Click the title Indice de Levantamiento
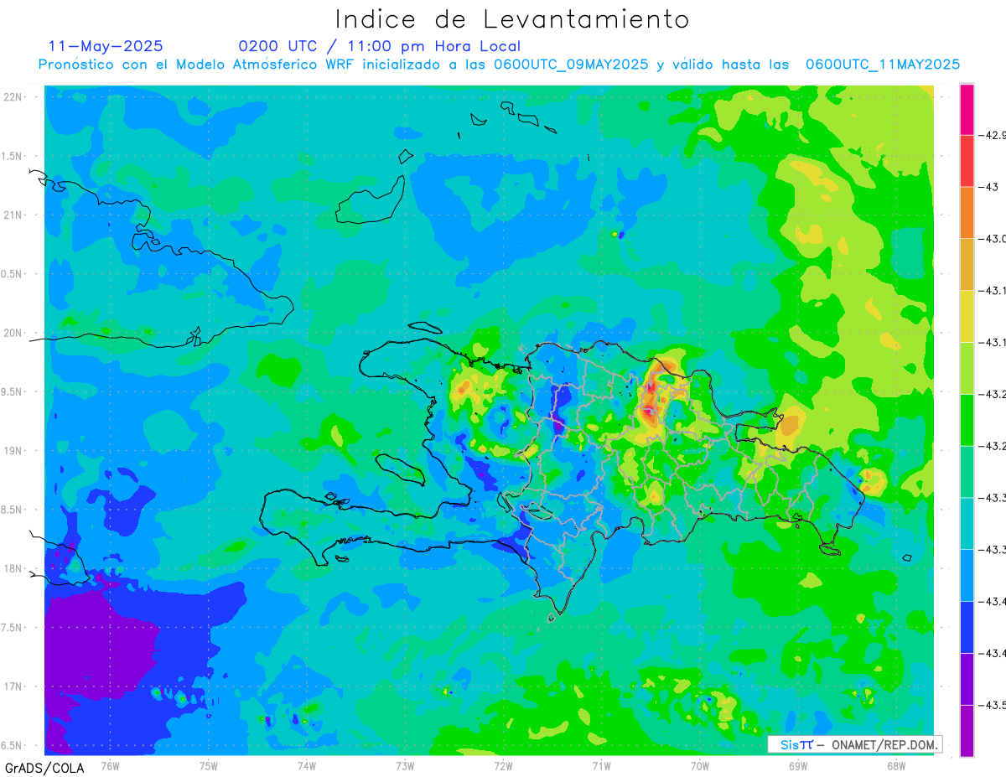1006x777 pixels. point(512,18)
